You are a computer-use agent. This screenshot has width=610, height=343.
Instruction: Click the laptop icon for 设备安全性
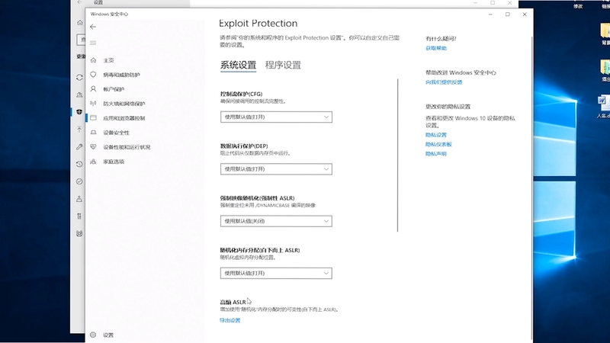click(x=93, y=133)
